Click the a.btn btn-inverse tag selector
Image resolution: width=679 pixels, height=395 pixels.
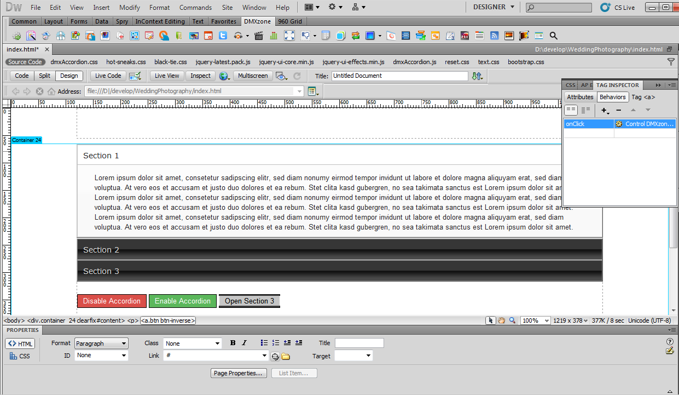[x=168, y=320]
